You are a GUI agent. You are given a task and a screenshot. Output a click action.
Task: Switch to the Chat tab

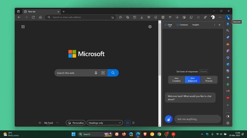(168, 25)
